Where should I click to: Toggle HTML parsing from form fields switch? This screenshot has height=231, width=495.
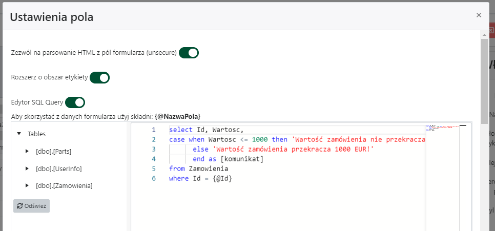point(189,52)
